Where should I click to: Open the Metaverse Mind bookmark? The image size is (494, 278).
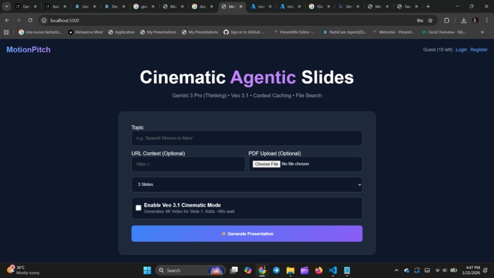click(85, 32)
